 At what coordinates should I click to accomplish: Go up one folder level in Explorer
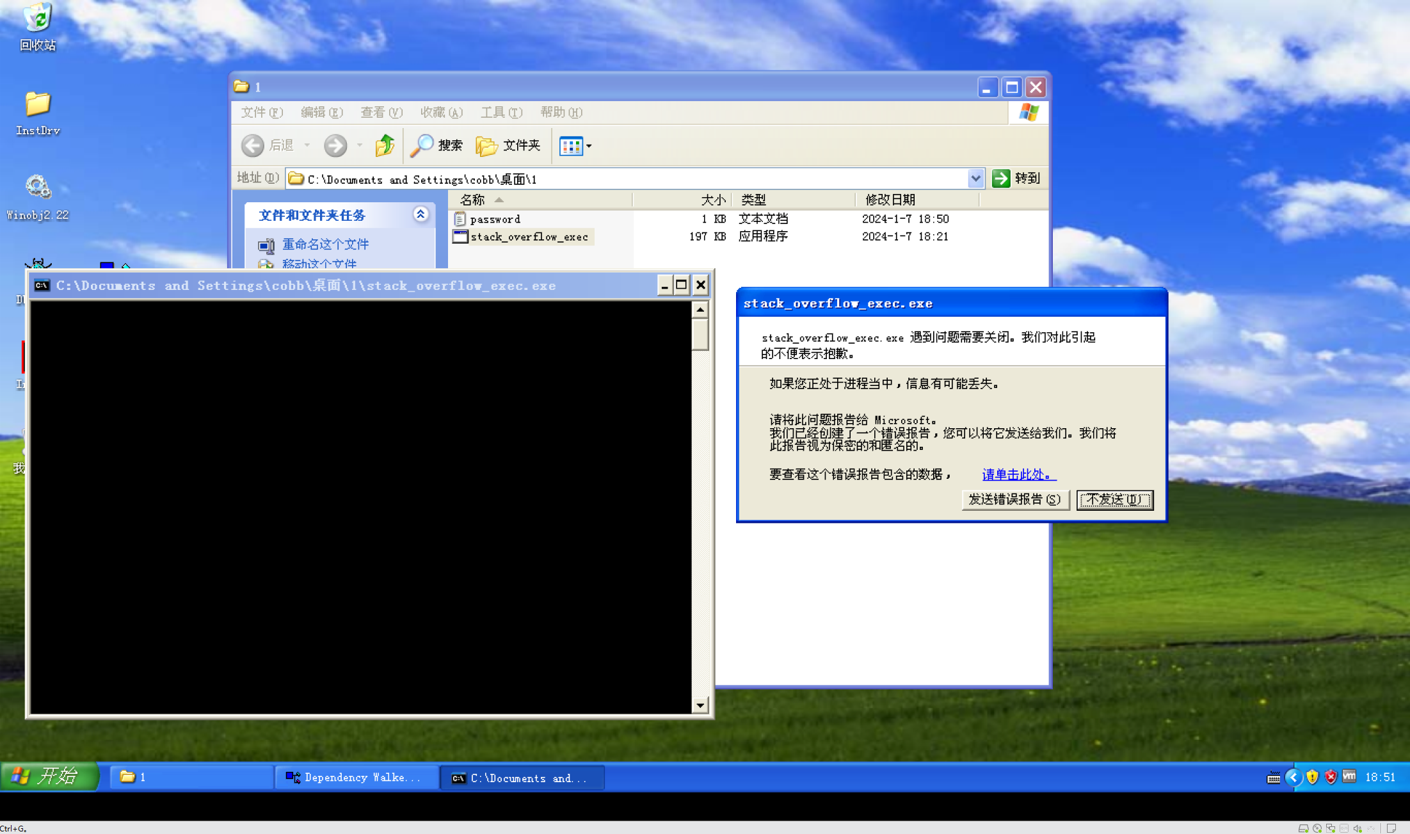coord(385,145)
